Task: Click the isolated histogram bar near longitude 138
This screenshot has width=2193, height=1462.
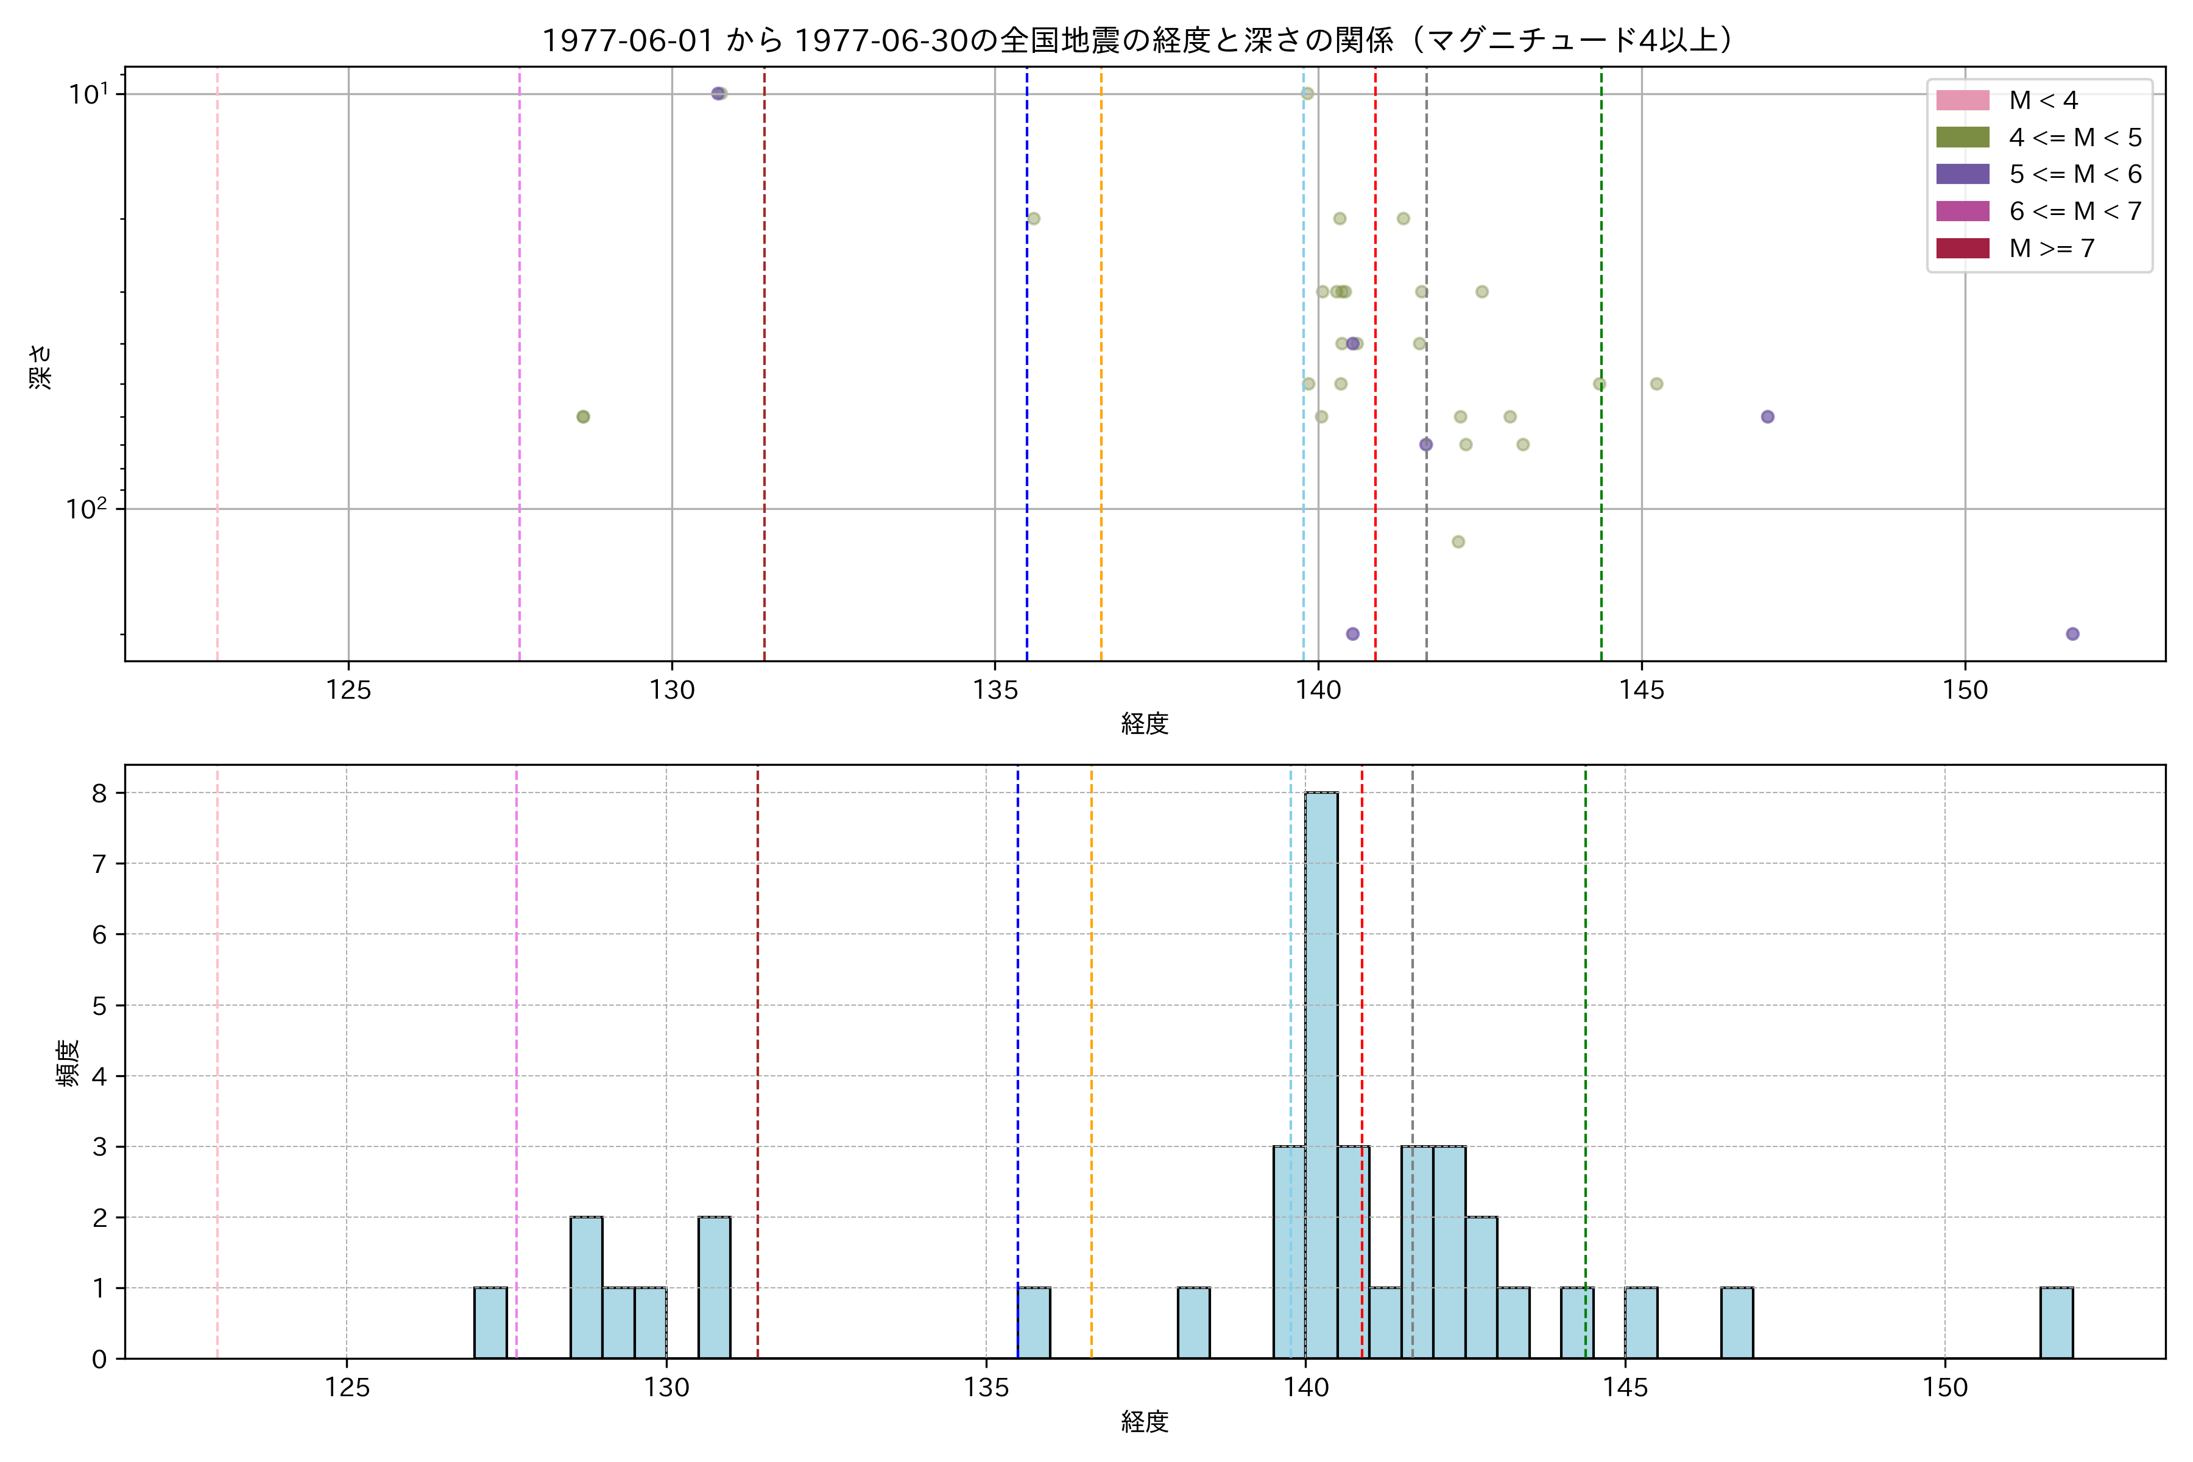Action: [1193, 1322]
